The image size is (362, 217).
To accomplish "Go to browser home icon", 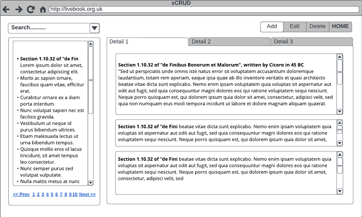I will [43, 10].
